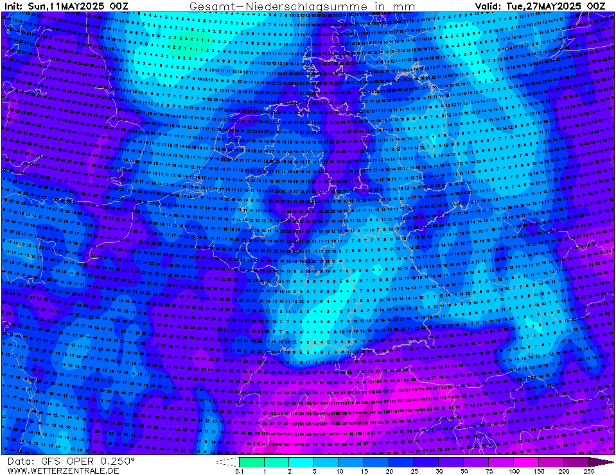Viewport: 616px width, 475px height.
Task: Click the '15' legend value
Action: 364,471
